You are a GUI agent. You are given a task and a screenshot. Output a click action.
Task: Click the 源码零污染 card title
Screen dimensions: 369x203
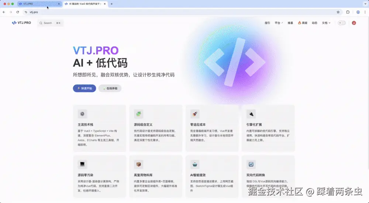[86, 175]
